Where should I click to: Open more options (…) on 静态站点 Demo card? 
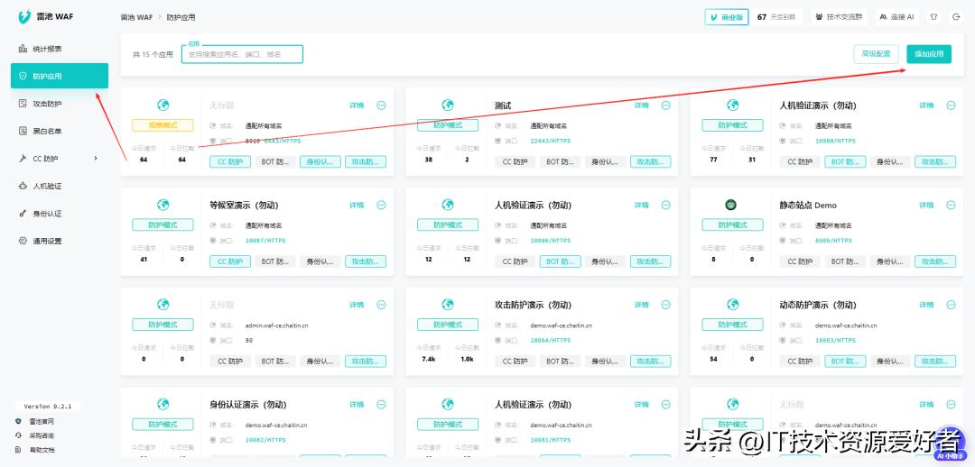pyautogui.click(x=951, y=205)
